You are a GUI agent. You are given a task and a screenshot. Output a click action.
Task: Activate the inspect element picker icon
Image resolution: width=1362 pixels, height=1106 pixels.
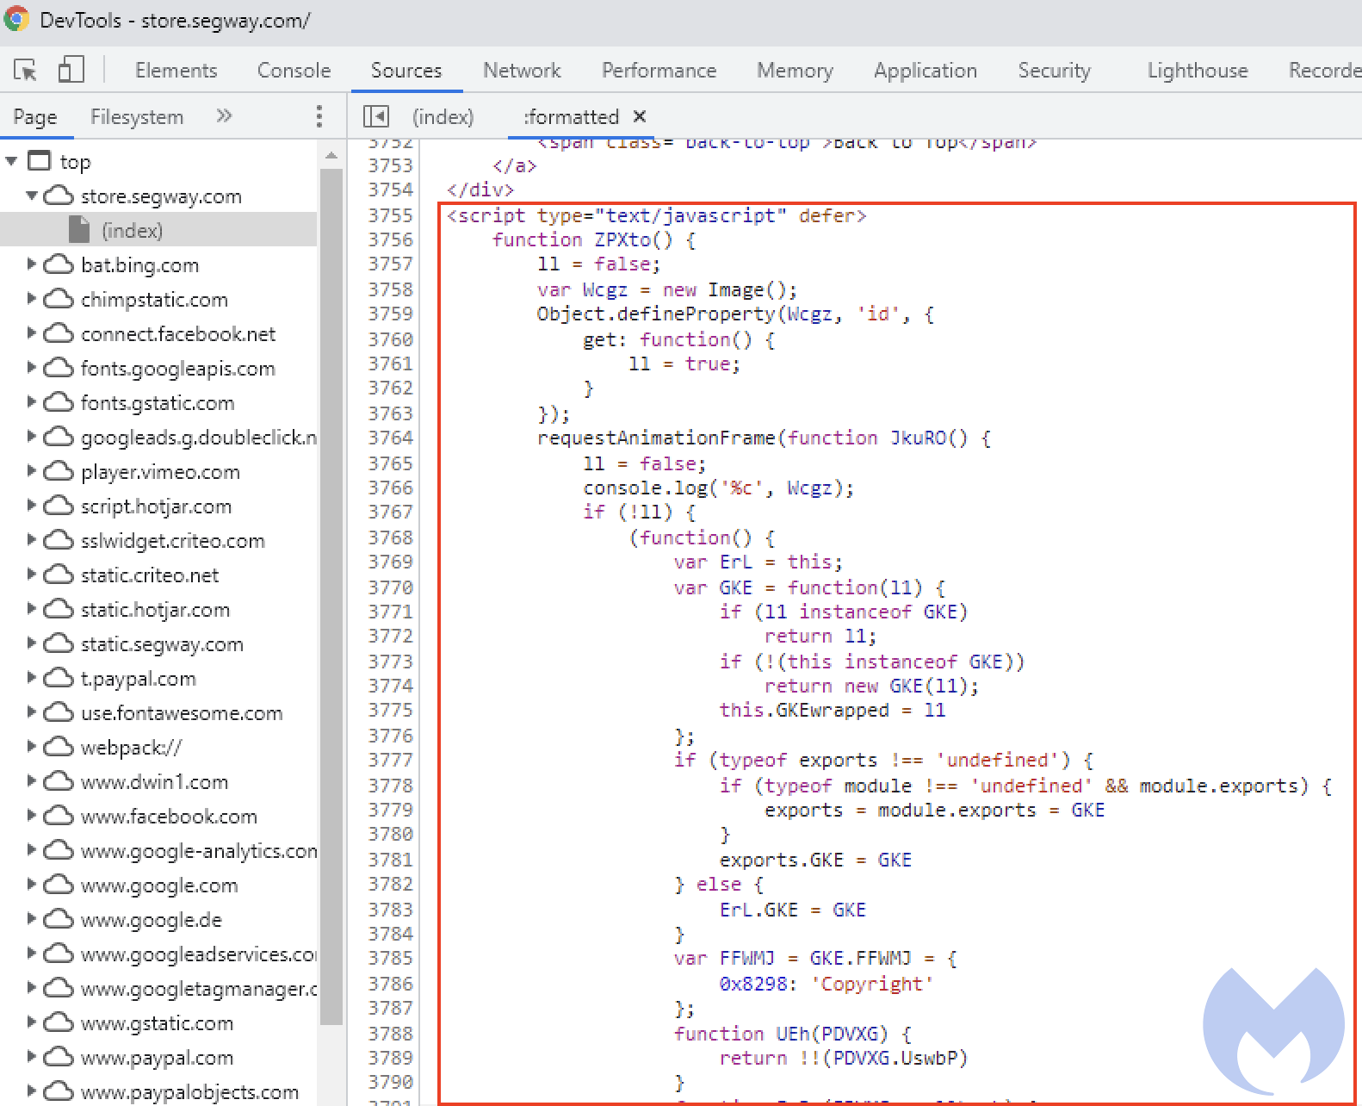26,70
